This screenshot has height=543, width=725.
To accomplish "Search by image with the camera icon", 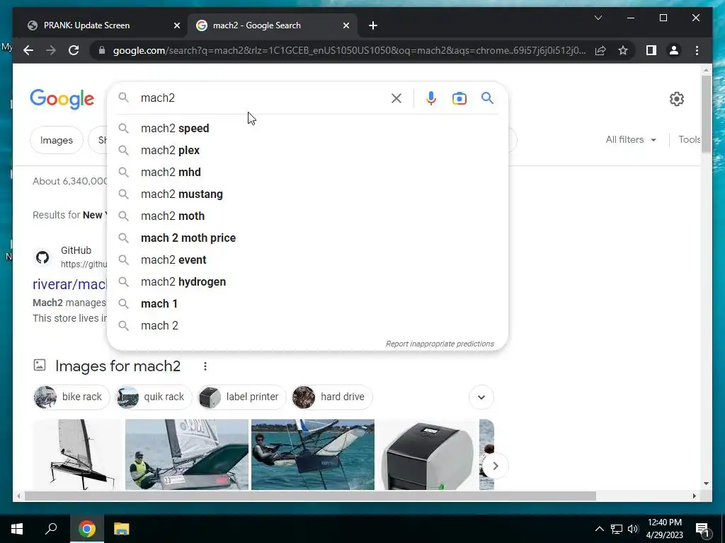I will pyautogui.click(x=459, y=98).
